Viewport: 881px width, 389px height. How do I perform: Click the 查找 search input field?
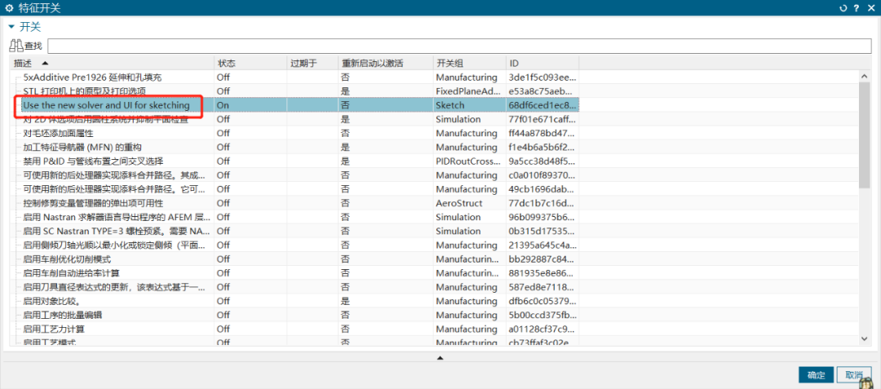(x=458, y=46)
